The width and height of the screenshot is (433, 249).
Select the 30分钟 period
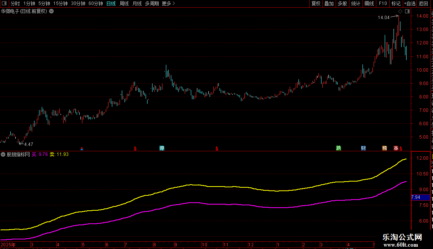coord(78,3)
